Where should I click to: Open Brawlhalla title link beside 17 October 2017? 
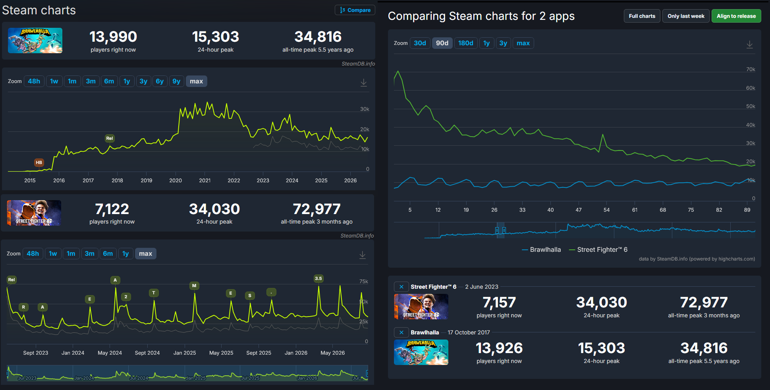(425, 332)
